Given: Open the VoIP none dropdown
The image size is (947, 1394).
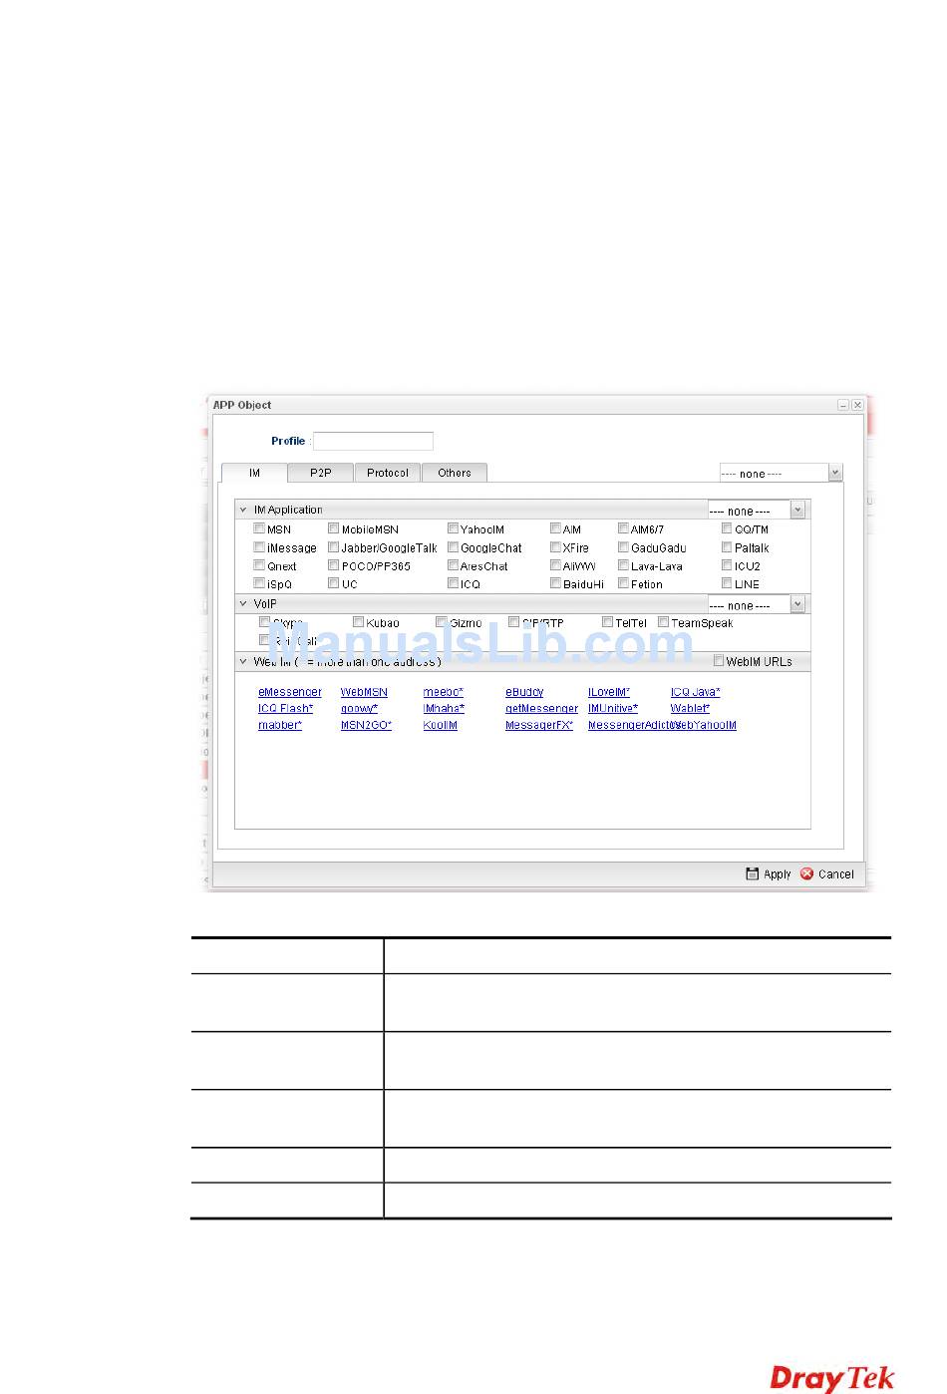Looking at the screenshot, I should 757,605.
